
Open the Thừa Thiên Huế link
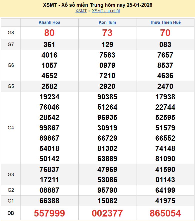point(165,22)
